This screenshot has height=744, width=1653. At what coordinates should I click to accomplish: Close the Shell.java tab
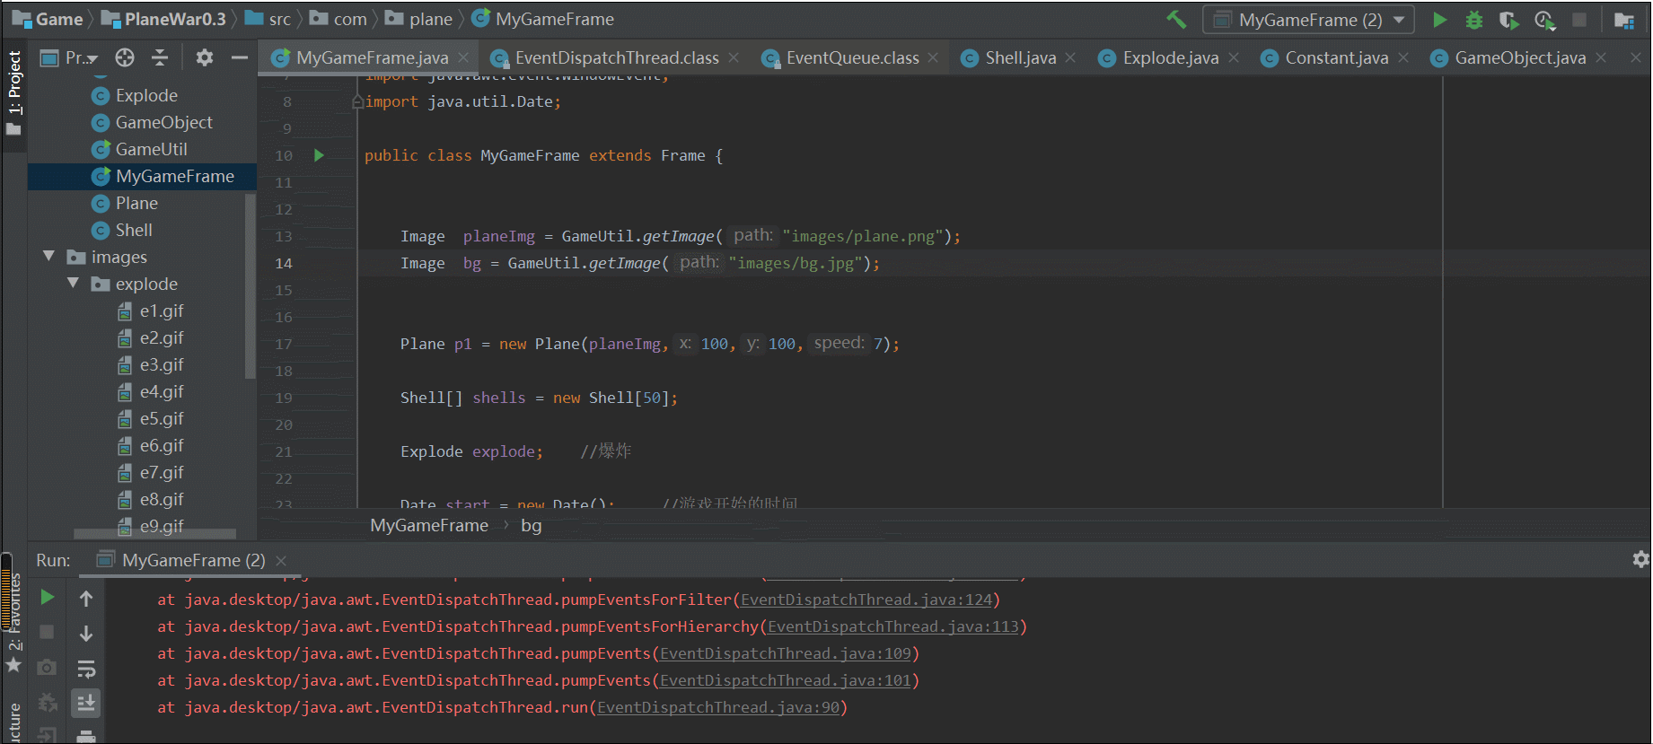pos(1070,57)
